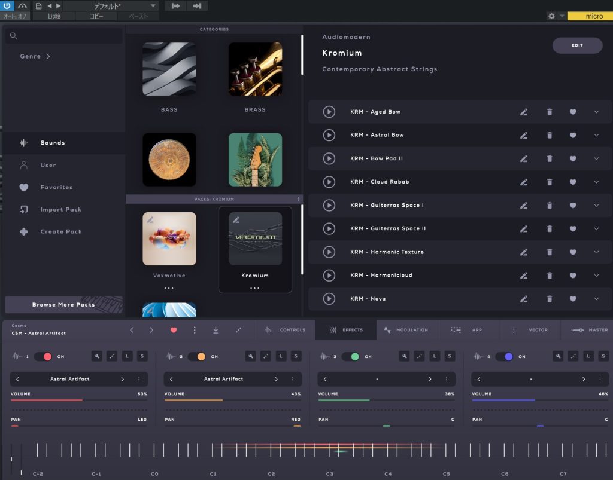Viewport: 613px width, 480px height.
Task: Click Browse More Packs button
Action: tap(63, 305)
